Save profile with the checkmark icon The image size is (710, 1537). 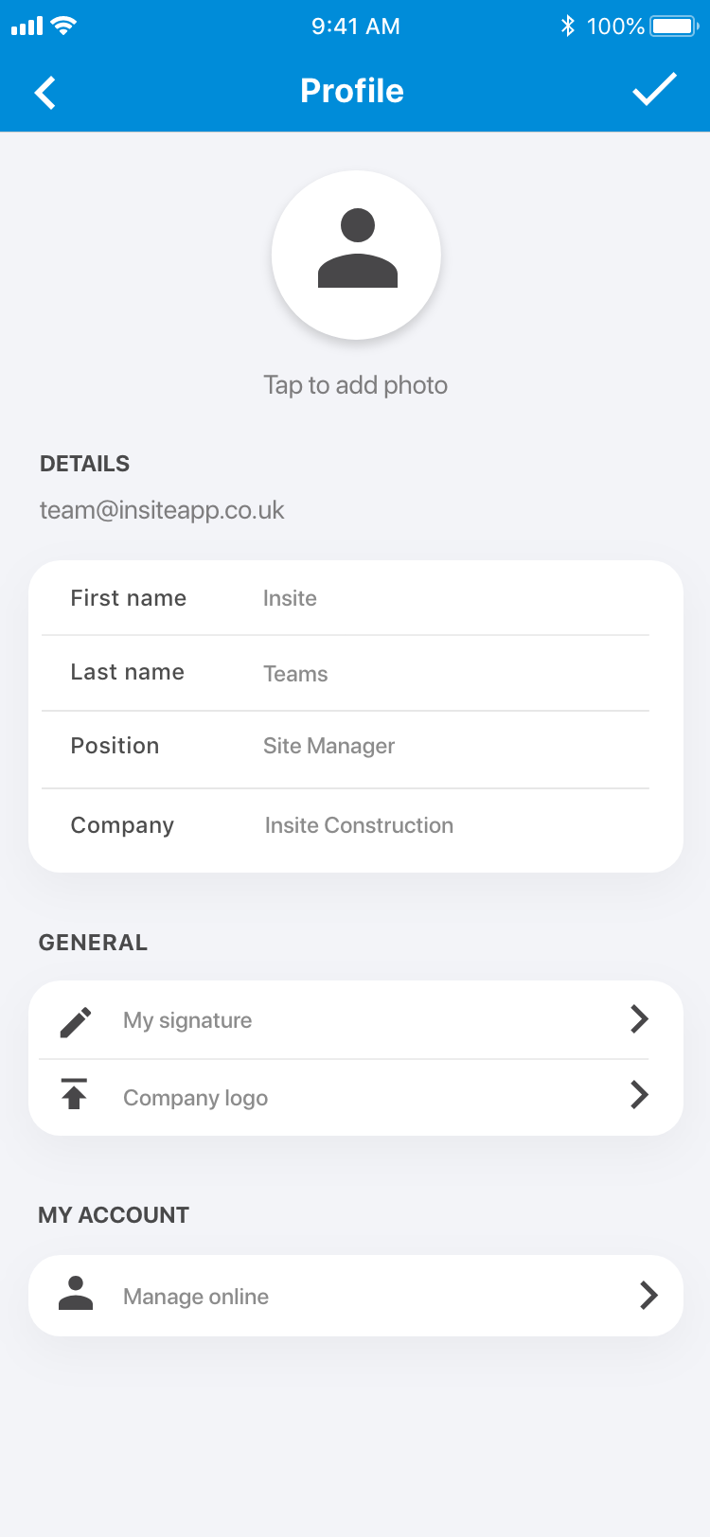pyautogui.click(x=654, y=90)
